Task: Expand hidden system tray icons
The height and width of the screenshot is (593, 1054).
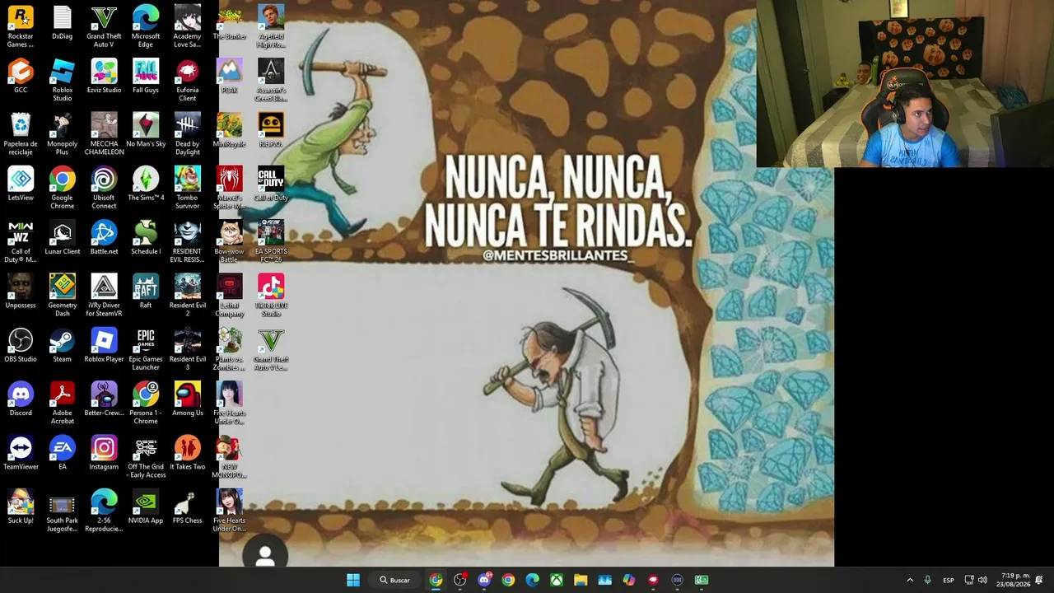Action: 910,580
